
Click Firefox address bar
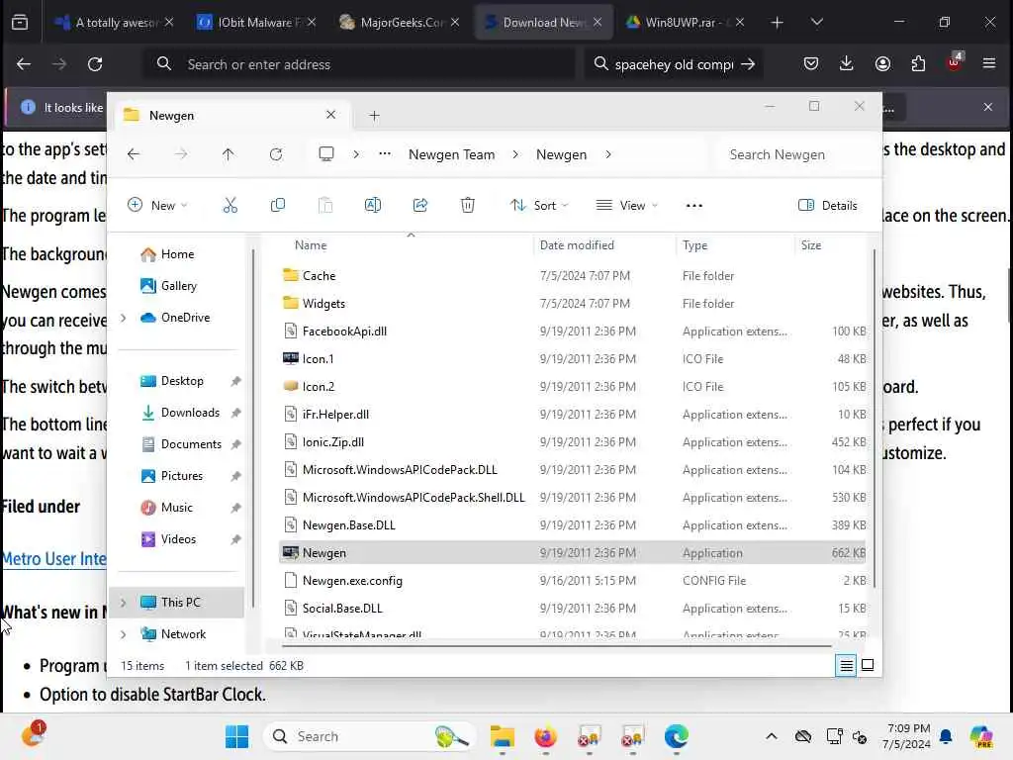click(x=358, y=64)
